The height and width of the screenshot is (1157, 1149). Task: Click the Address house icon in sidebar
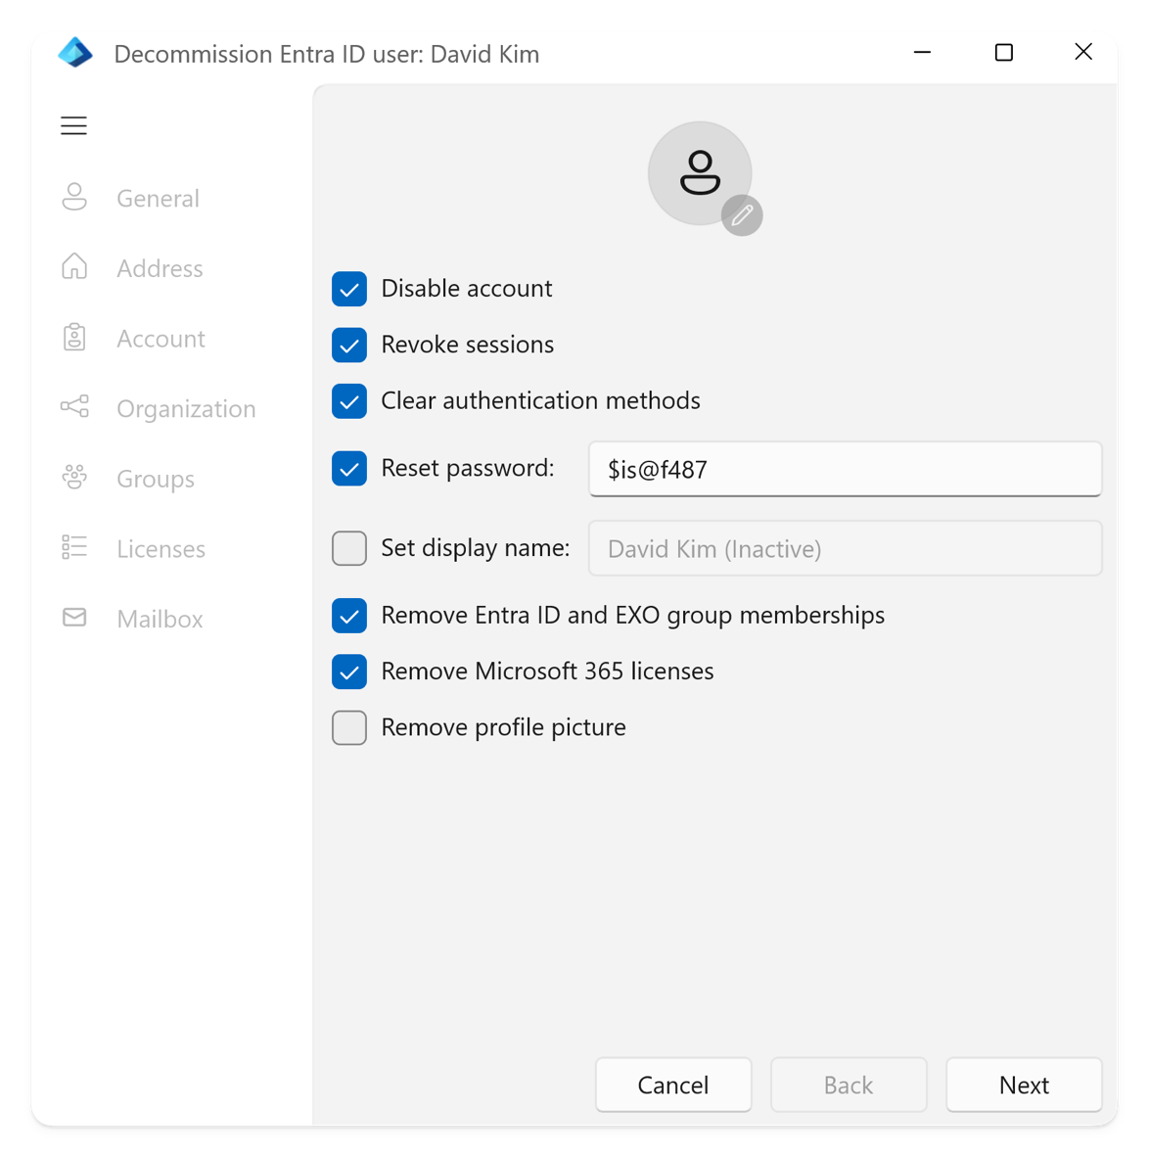[74, 266]
